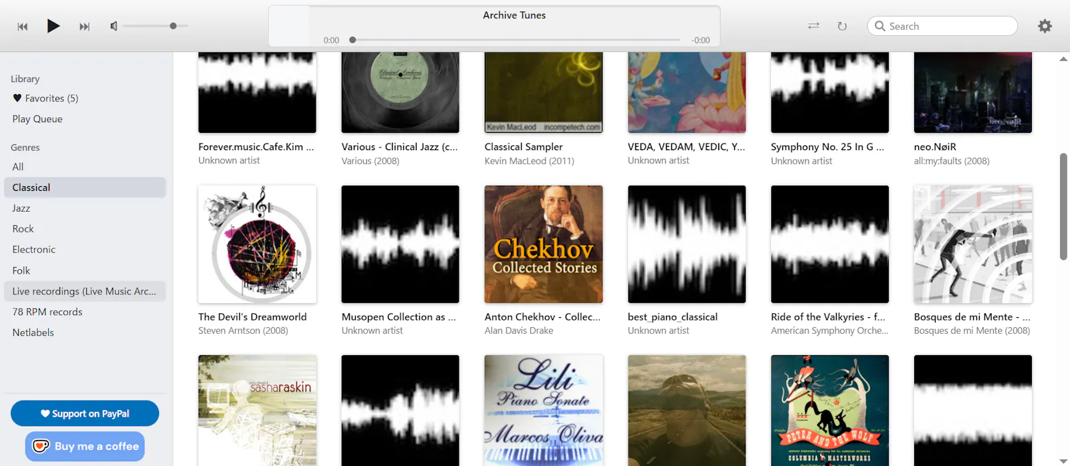Open Bosques de mi Mente cover
Image resolution: width=1070 pixels, height=466 pixels.
(973, 244)
